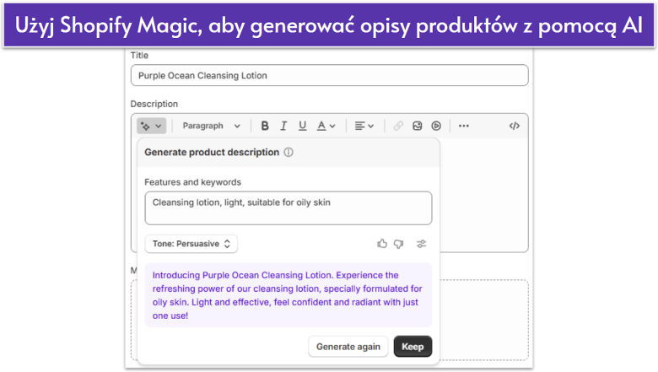Click the Features and keywords text box
Image resolution: width=658 pixels, height=372 pixels.
pyautogui.click(x=289, y=208)
